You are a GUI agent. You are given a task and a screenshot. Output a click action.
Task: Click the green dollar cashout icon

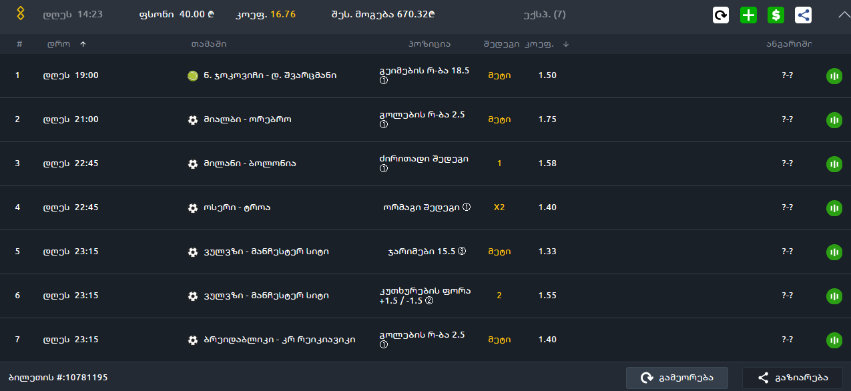[x=776, y=15]
